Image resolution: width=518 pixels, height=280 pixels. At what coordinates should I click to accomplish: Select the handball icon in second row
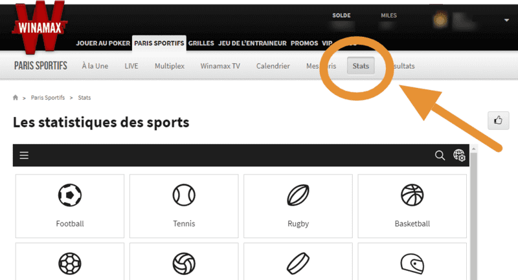[x=70, y=263]
